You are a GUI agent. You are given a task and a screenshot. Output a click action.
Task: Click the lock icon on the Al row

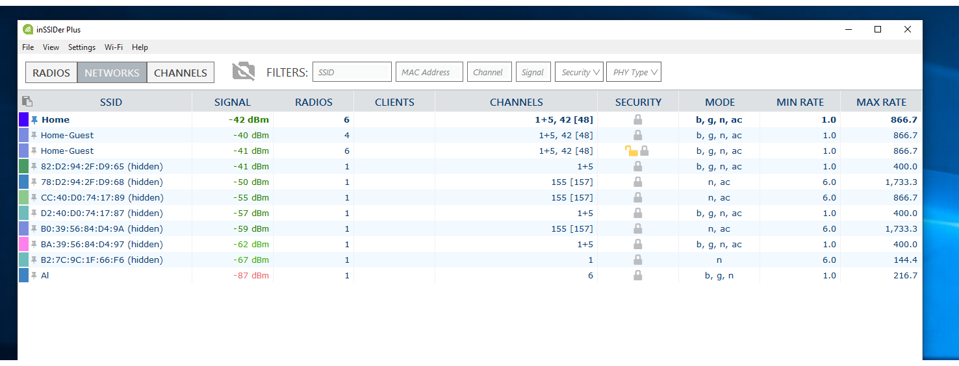point(638,275)
